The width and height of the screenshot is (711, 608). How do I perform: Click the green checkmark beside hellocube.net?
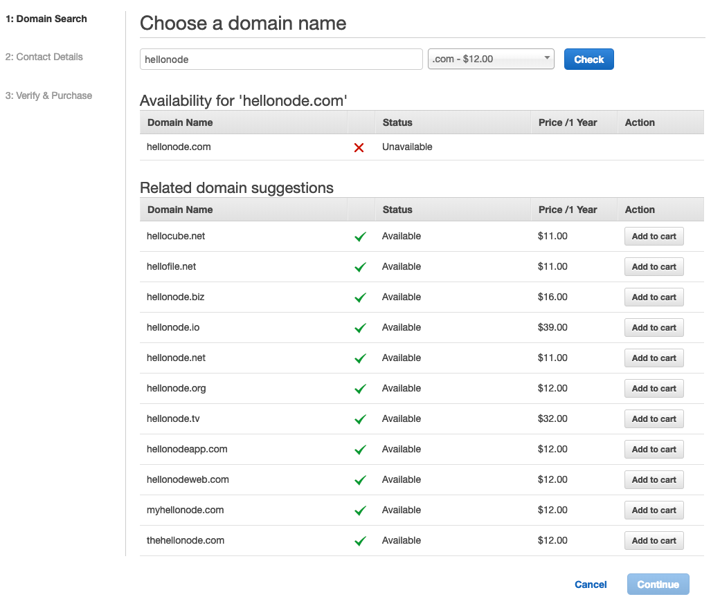tap(360, 236)
